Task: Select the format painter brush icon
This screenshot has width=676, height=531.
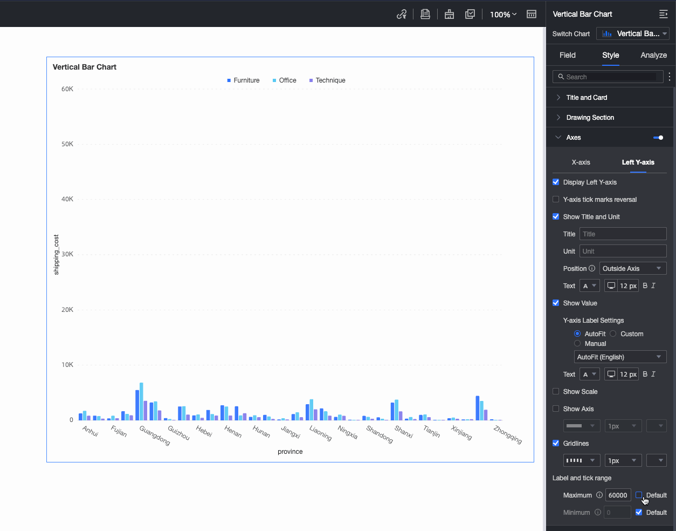Action: pos(449,14)
